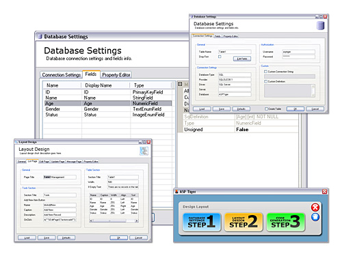Image resolution: width=342 pixels, height=256 pixels.
Task: Click the 'Display Name' column header
Action: (x=105, y=85)
